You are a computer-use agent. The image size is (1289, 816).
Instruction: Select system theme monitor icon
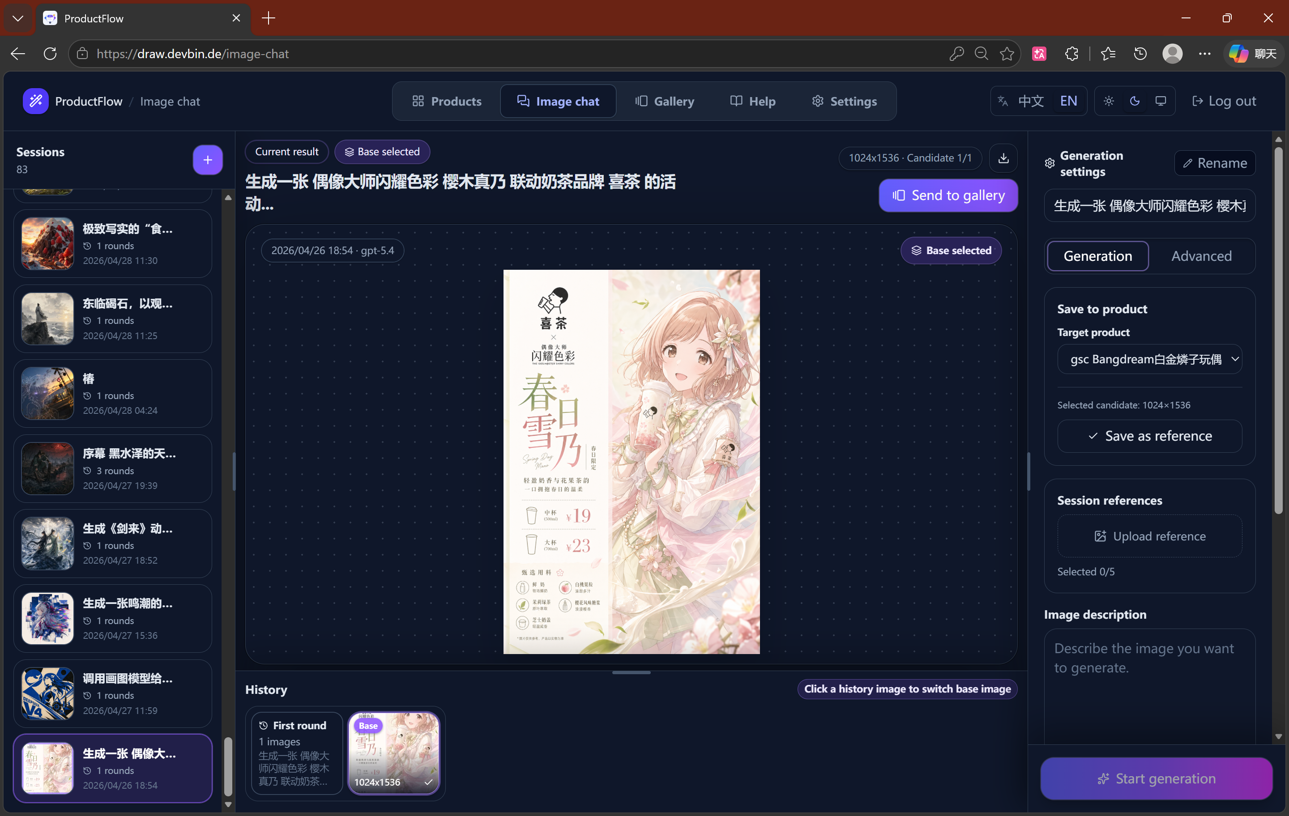[1160, 101]
